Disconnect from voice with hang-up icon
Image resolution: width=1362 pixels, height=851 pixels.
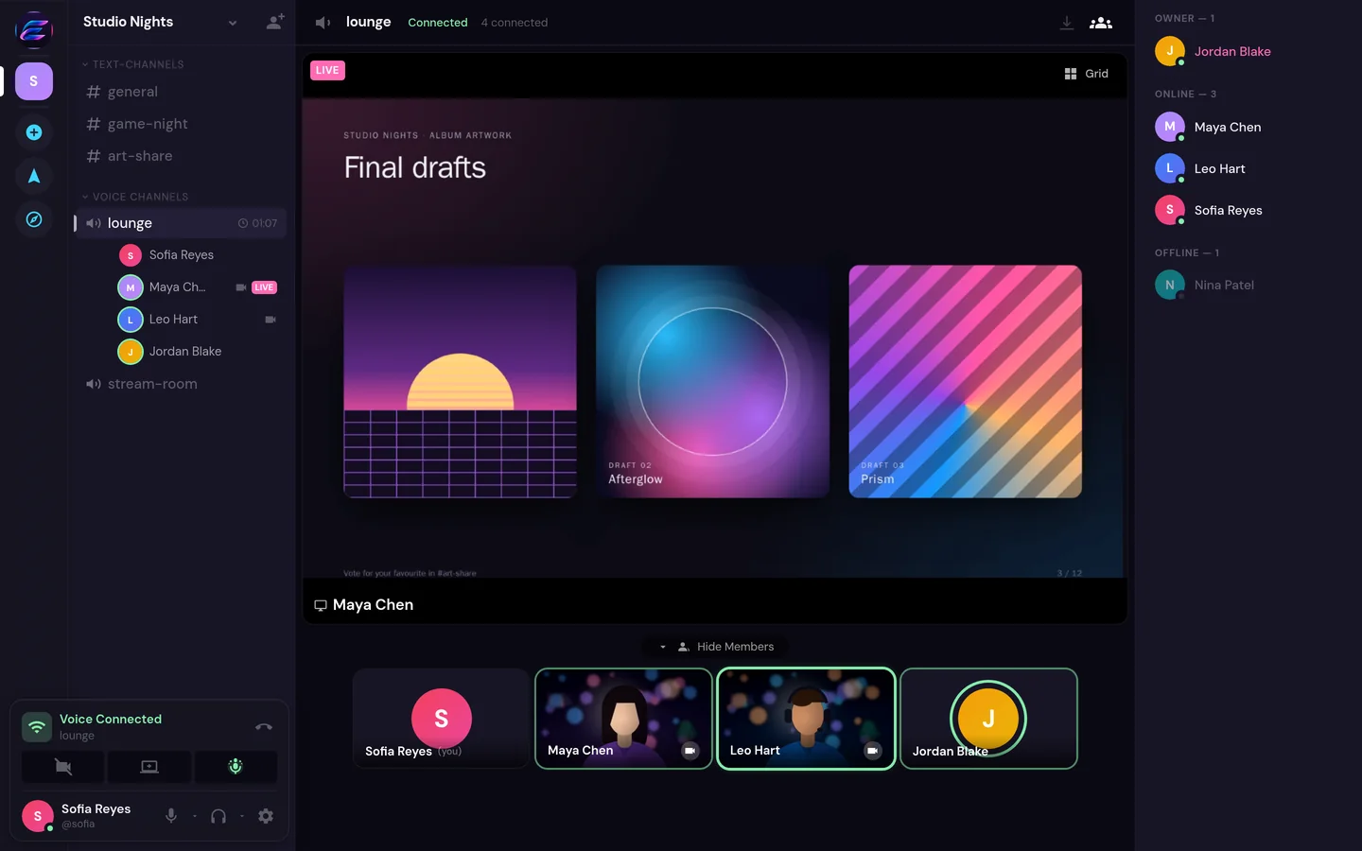pos(264,726)
